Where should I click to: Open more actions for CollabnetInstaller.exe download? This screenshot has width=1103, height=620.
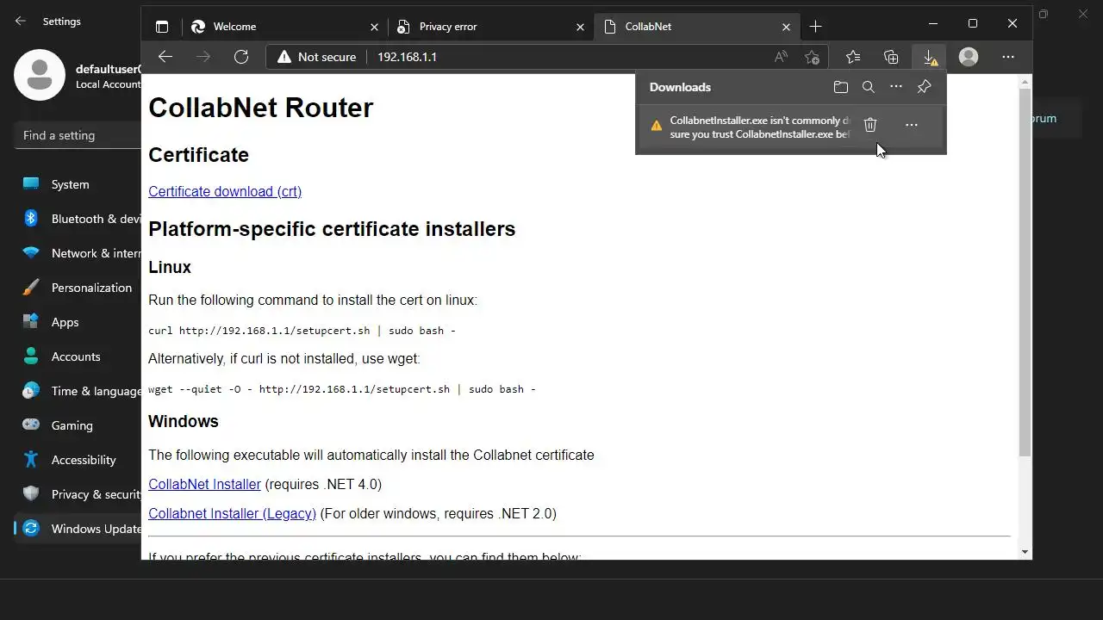point(912,126)
